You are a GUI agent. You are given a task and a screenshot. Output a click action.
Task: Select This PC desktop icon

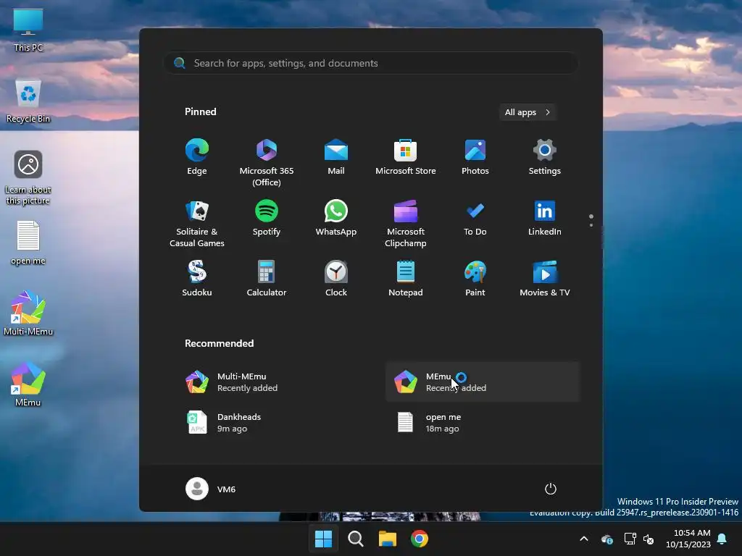(28, 30)
